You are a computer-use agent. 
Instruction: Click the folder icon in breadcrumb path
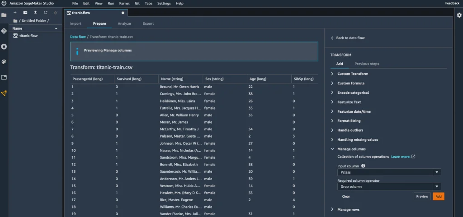(15, 21)
